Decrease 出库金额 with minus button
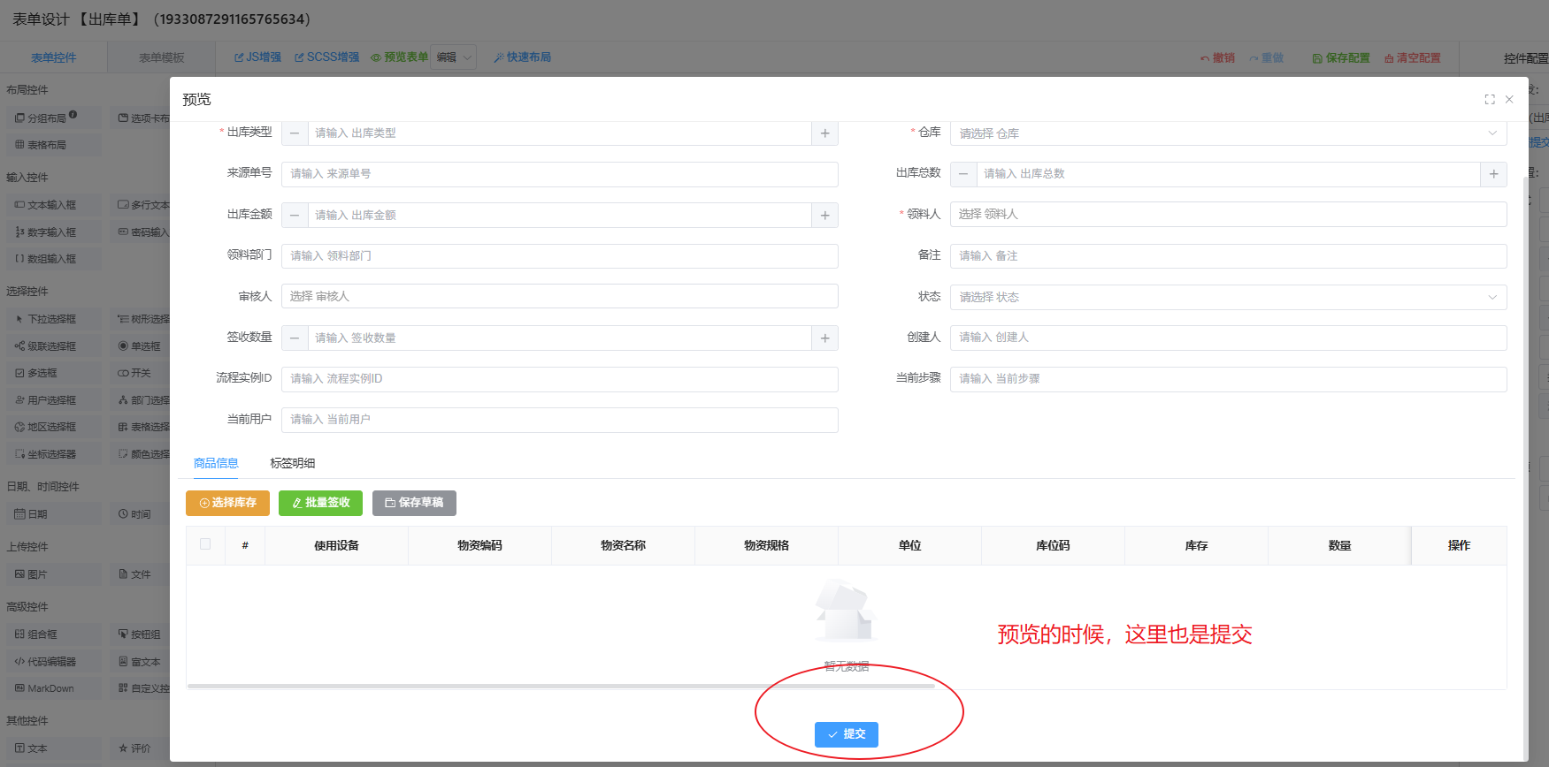 point(295,216)
